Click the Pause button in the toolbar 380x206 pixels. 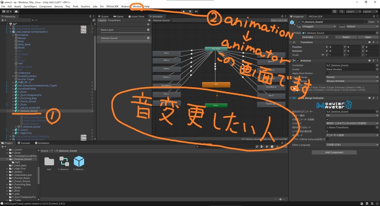[190, 11]
